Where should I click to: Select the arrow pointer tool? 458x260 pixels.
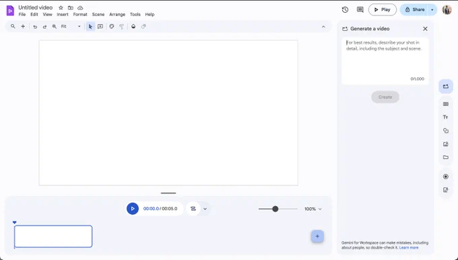click(90, 26)
